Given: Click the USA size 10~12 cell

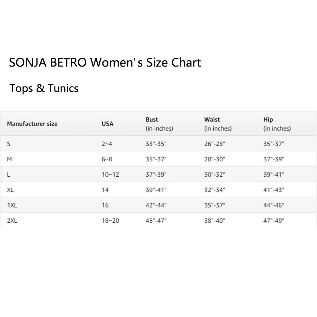Looking at the screenshot, I should [110, 175].
